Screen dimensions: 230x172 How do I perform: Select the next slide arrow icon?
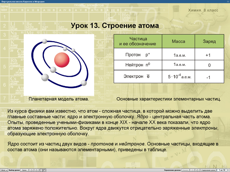pos(37,170)
